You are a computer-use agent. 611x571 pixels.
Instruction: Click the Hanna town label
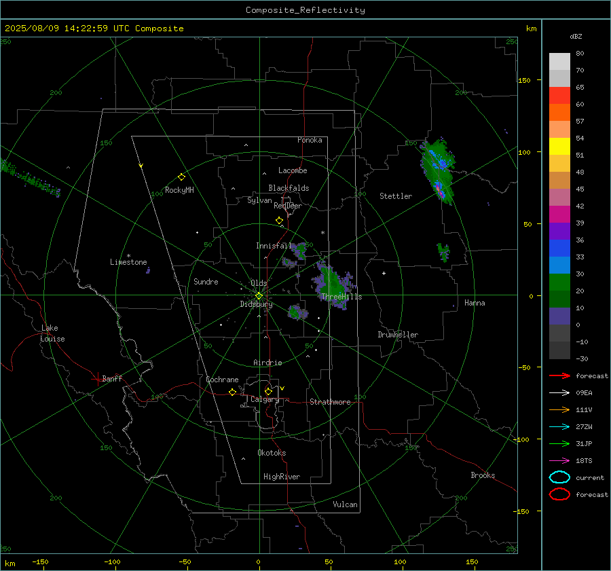[475, 303]
